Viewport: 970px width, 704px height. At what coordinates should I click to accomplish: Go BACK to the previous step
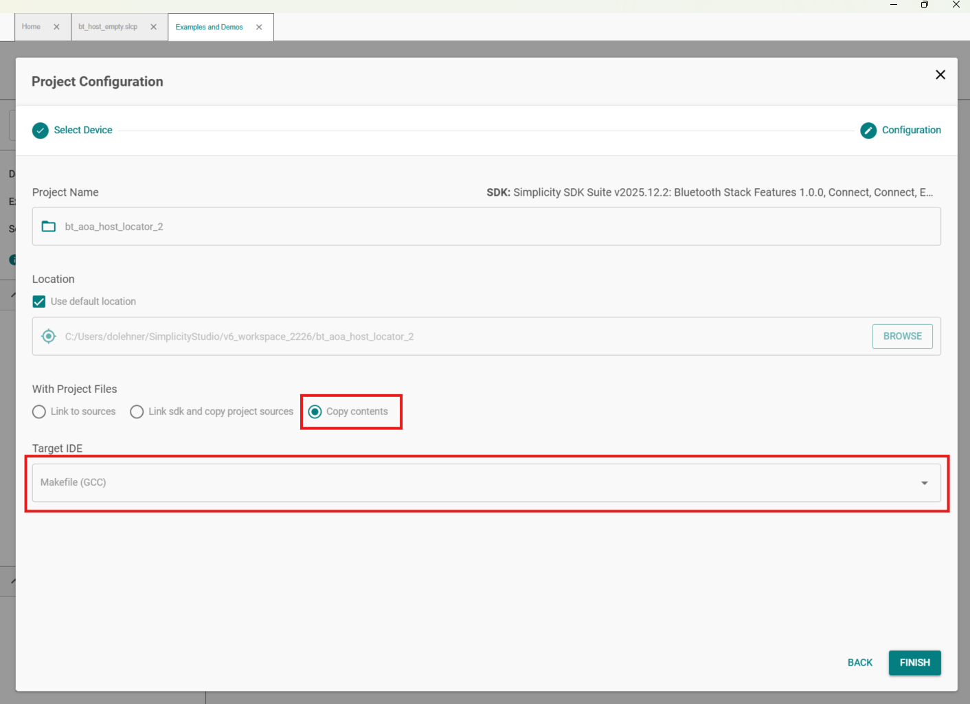pyautogui.click(x=860, y=663)
